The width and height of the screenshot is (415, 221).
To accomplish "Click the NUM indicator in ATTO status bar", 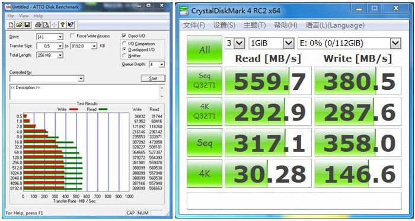I will coord(143,213).
